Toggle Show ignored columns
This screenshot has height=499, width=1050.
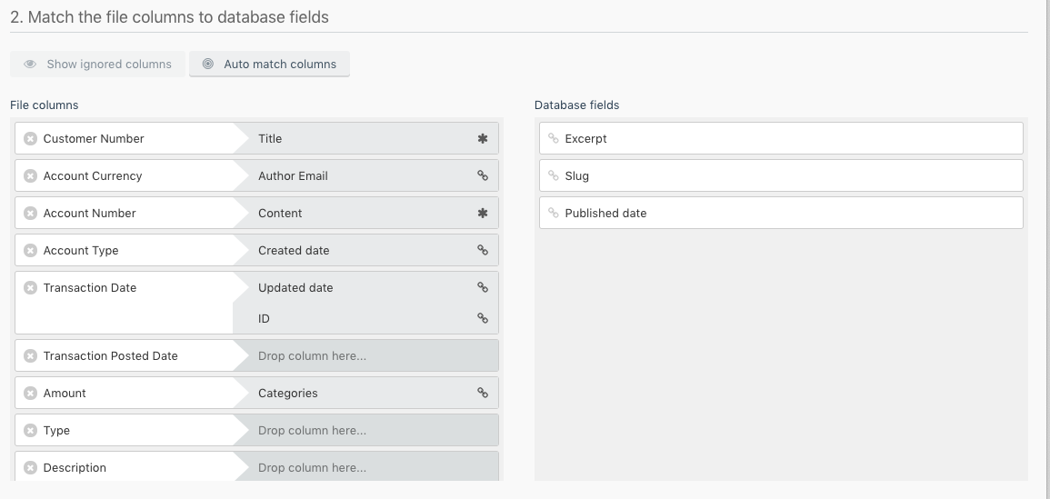[x=98, y=65]
